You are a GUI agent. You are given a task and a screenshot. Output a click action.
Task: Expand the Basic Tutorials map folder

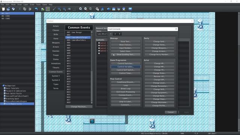click(2, 88)
